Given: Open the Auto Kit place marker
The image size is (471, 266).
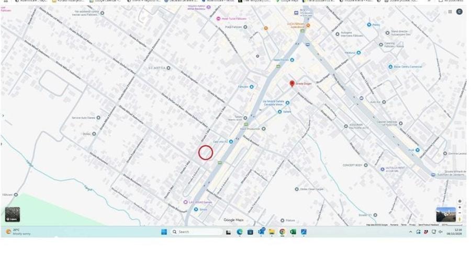Looking at the screenshot, I should pyautogui.click(x=384, y=102).
